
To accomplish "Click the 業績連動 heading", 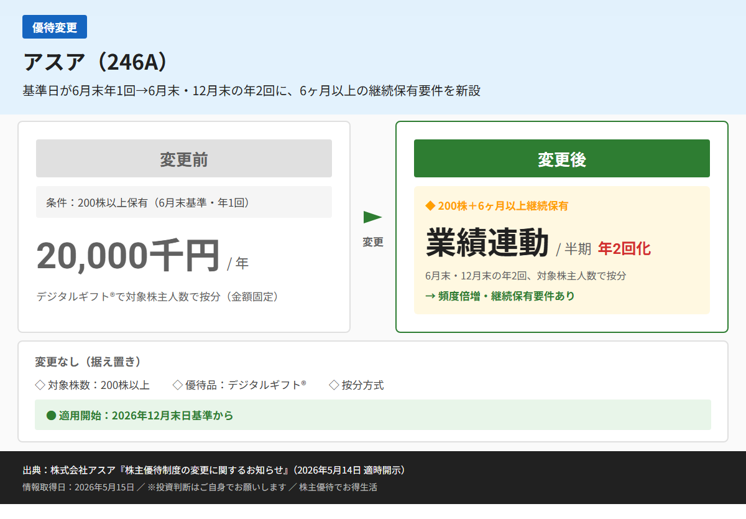I will (x=487, y=243).
